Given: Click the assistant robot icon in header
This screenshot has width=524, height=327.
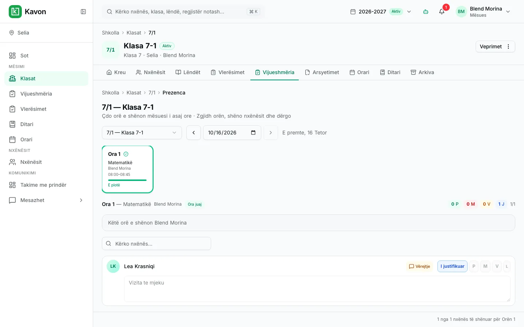Looking at the screenshot, I should 426,12.
